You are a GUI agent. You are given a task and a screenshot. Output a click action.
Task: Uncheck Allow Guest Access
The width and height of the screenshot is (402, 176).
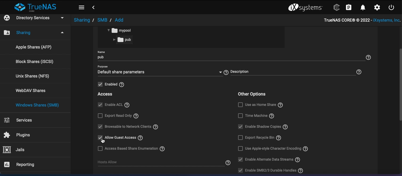click(x=100, y=138)
